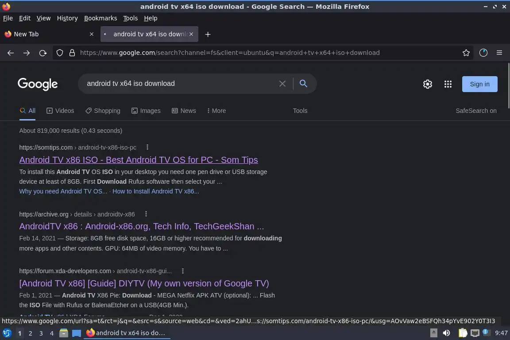Open a new tab with the plus button

pos(208,34)
